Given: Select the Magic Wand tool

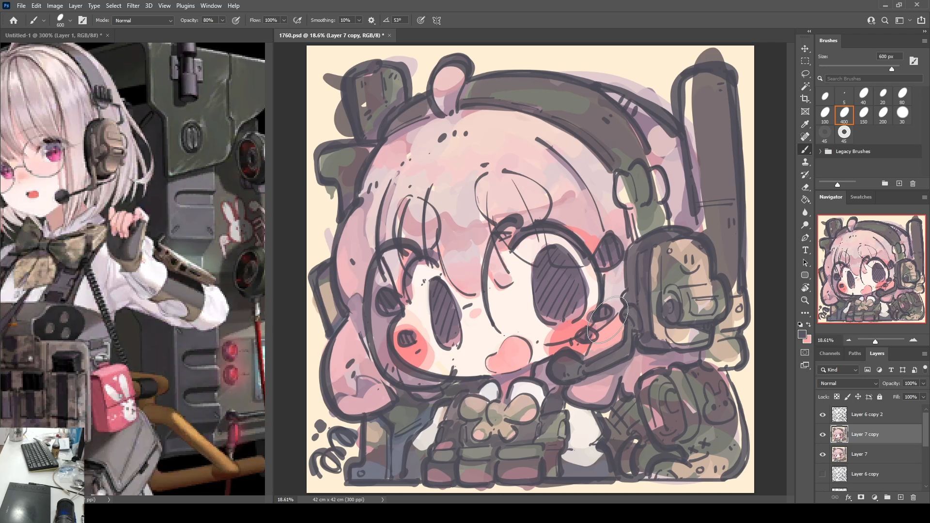Looking at the screenshot, I should click(x=805, y=87).
